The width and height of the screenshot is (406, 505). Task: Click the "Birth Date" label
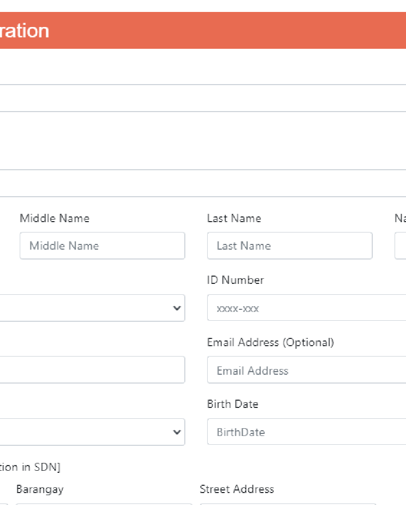(x=232, y=404)
